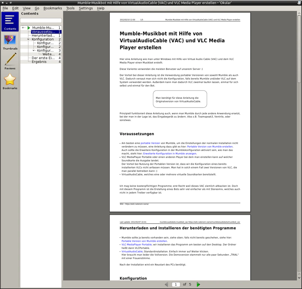
Task: Open the Help menu
Action: 101,8
